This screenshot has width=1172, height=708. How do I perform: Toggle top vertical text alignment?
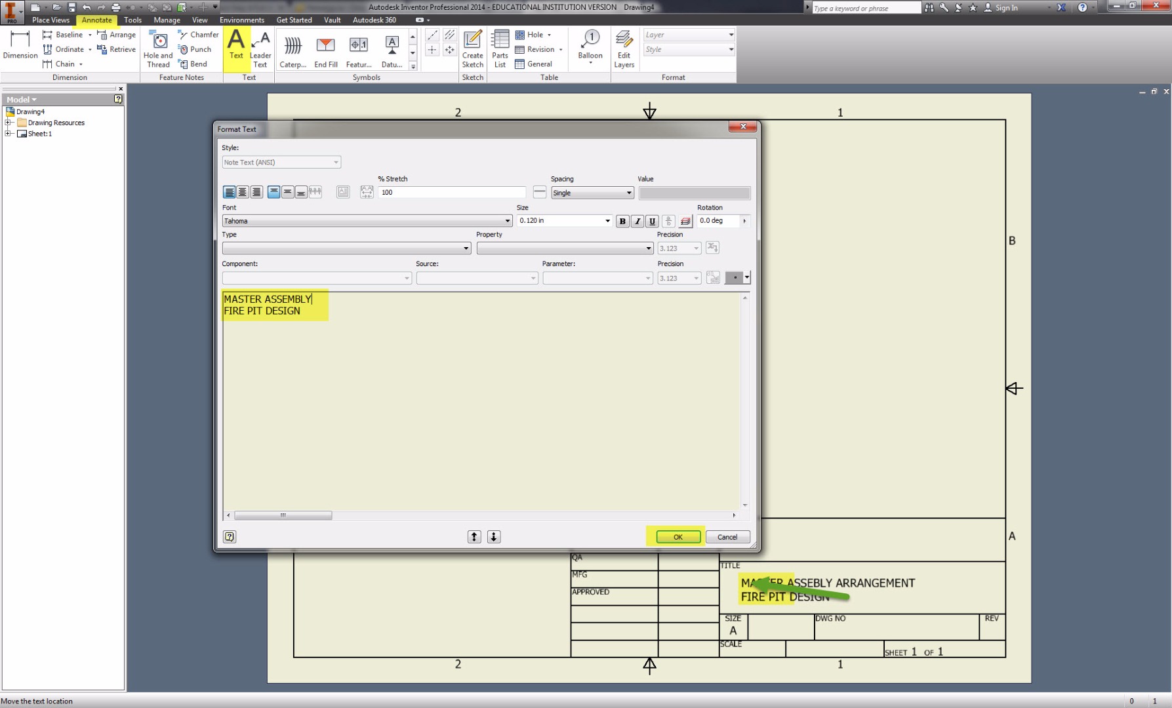(x=273, y=192)
